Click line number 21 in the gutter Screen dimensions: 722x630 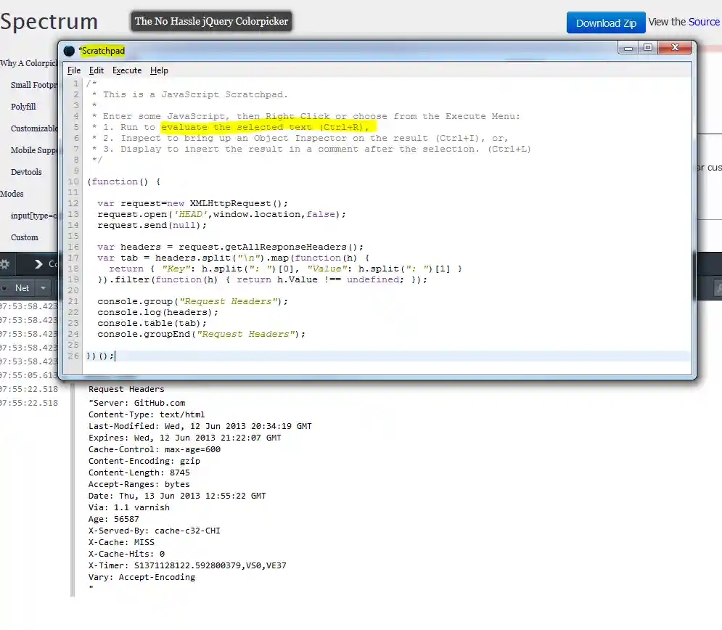point(73,301)
